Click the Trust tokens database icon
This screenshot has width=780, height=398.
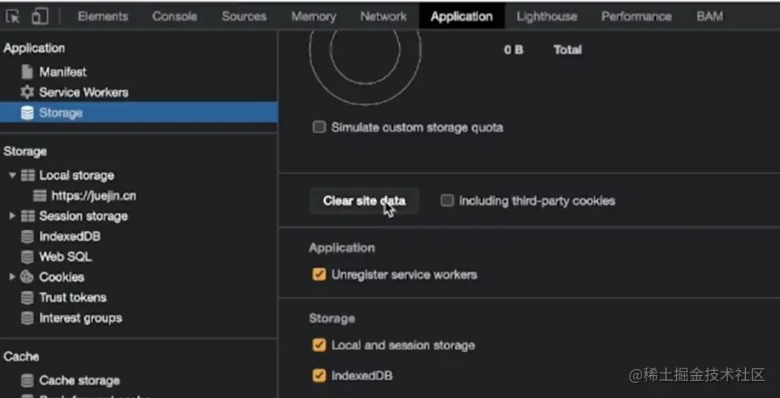(27, 298)
